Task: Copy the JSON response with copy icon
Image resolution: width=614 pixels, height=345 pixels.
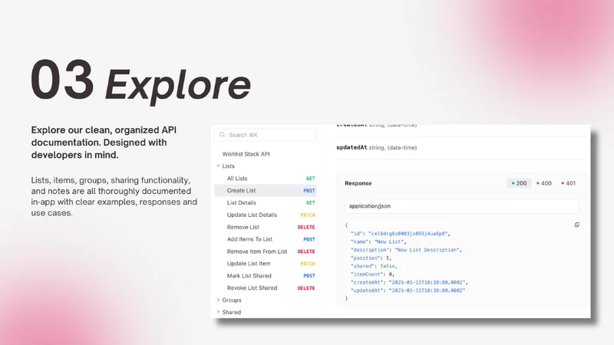Action: 577,225
